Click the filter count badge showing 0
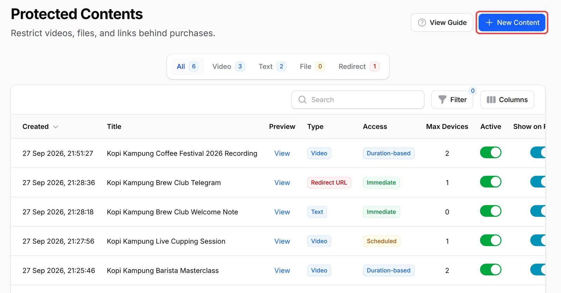This screenshot has width=561, height=293. coord(473,91)
